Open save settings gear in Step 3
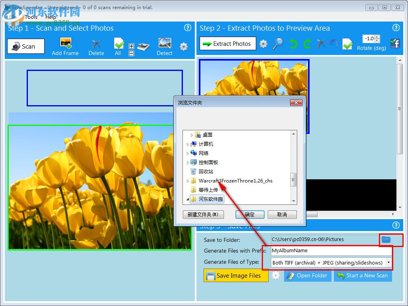 click(276, 275)
